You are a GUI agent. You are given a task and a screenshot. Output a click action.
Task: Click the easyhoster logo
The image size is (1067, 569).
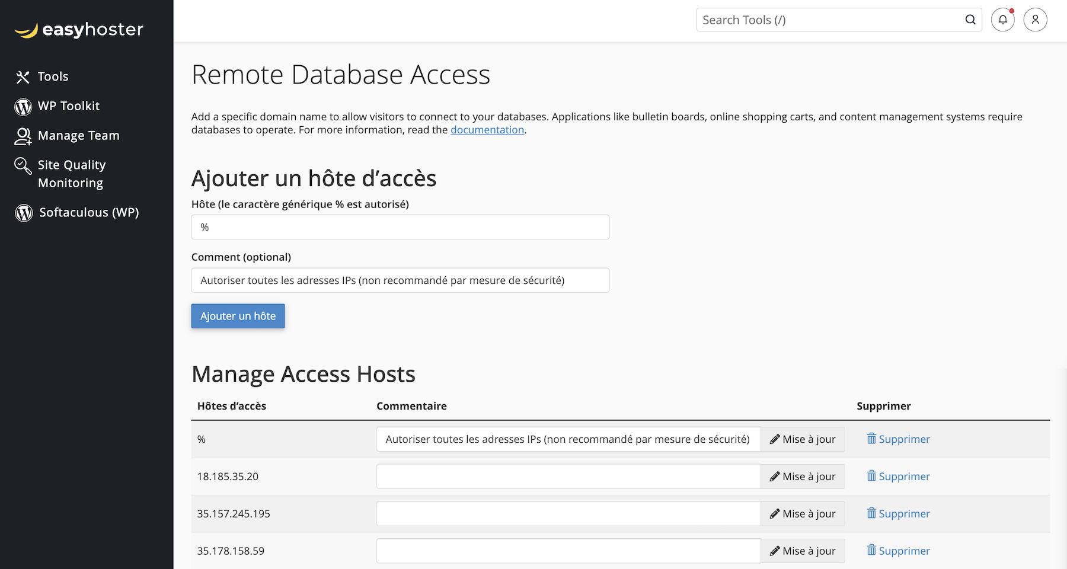pos(79,30)
